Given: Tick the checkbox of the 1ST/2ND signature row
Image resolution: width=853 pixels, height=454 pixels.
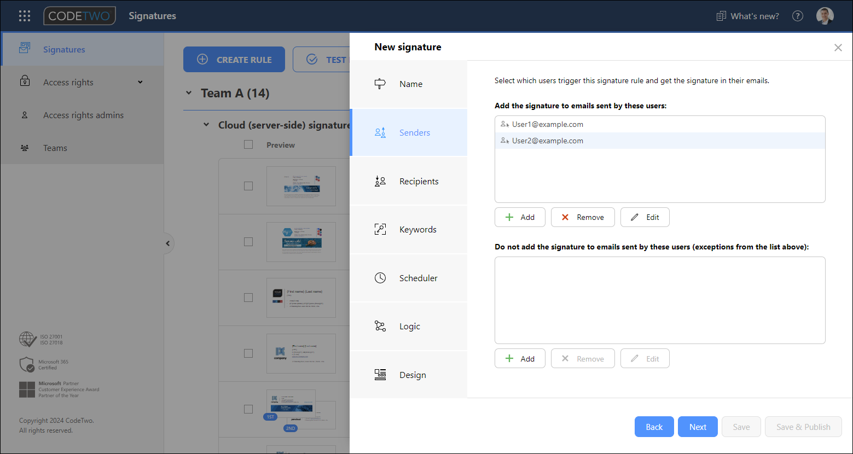Looking at the screenshot, I should tap(248, 409).
